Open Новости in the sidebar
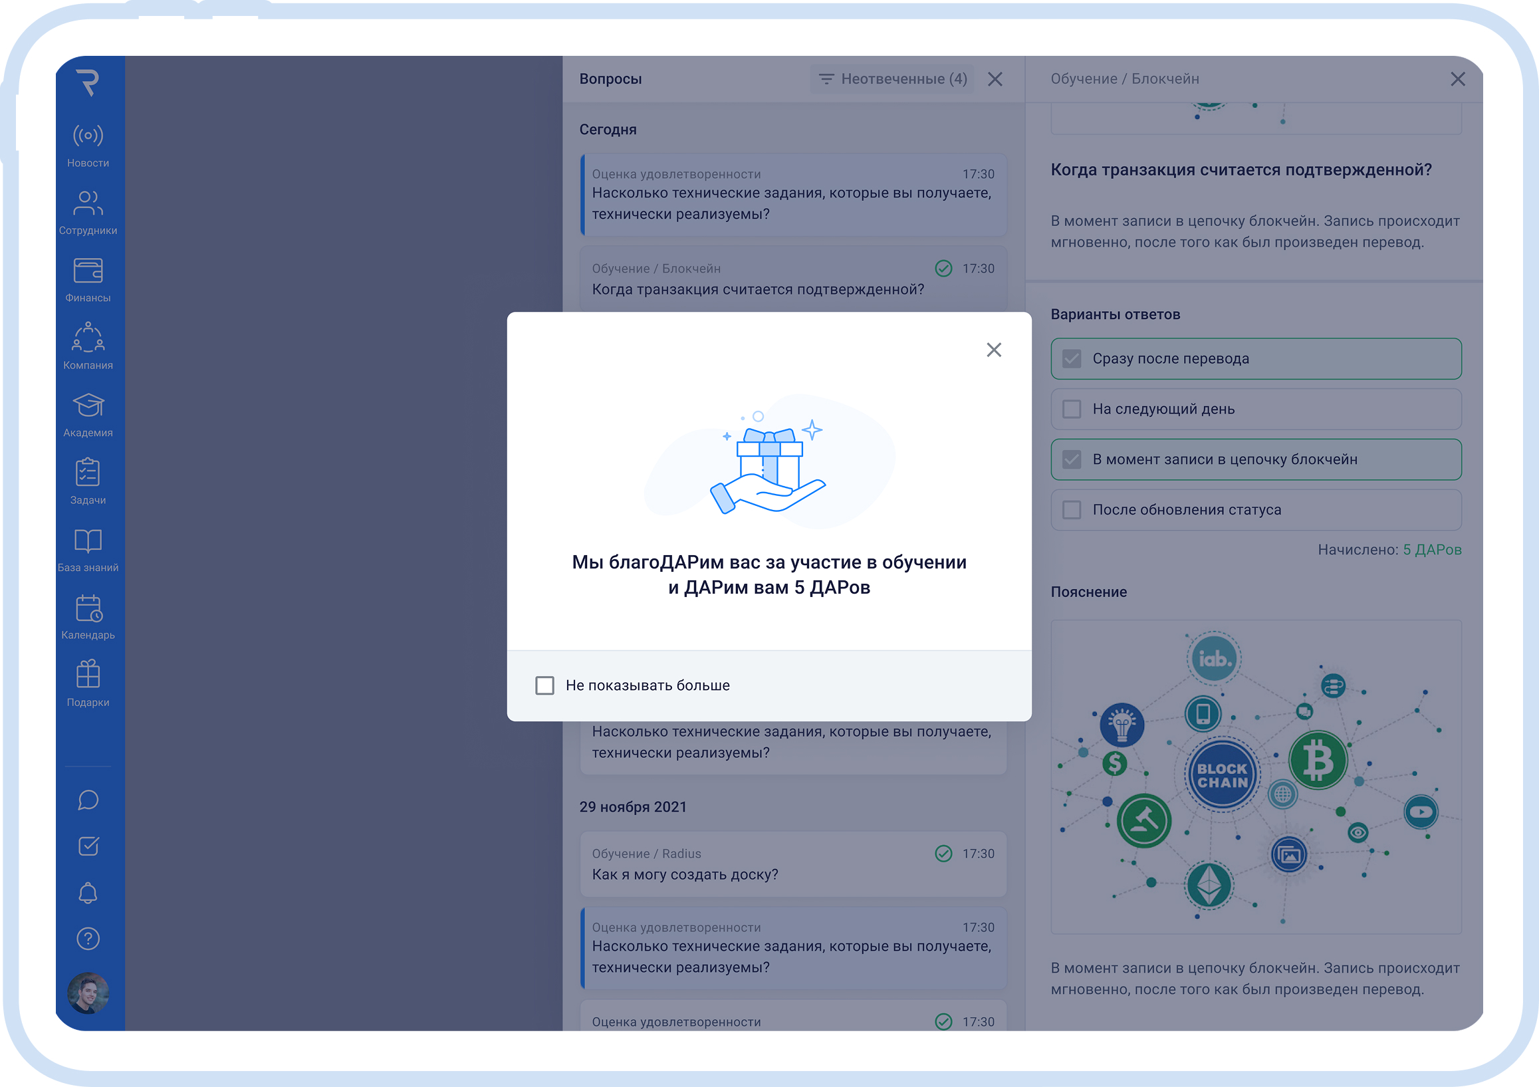Image resolution: width=1539 pixels, height=1087 pixels. (88, 147)
